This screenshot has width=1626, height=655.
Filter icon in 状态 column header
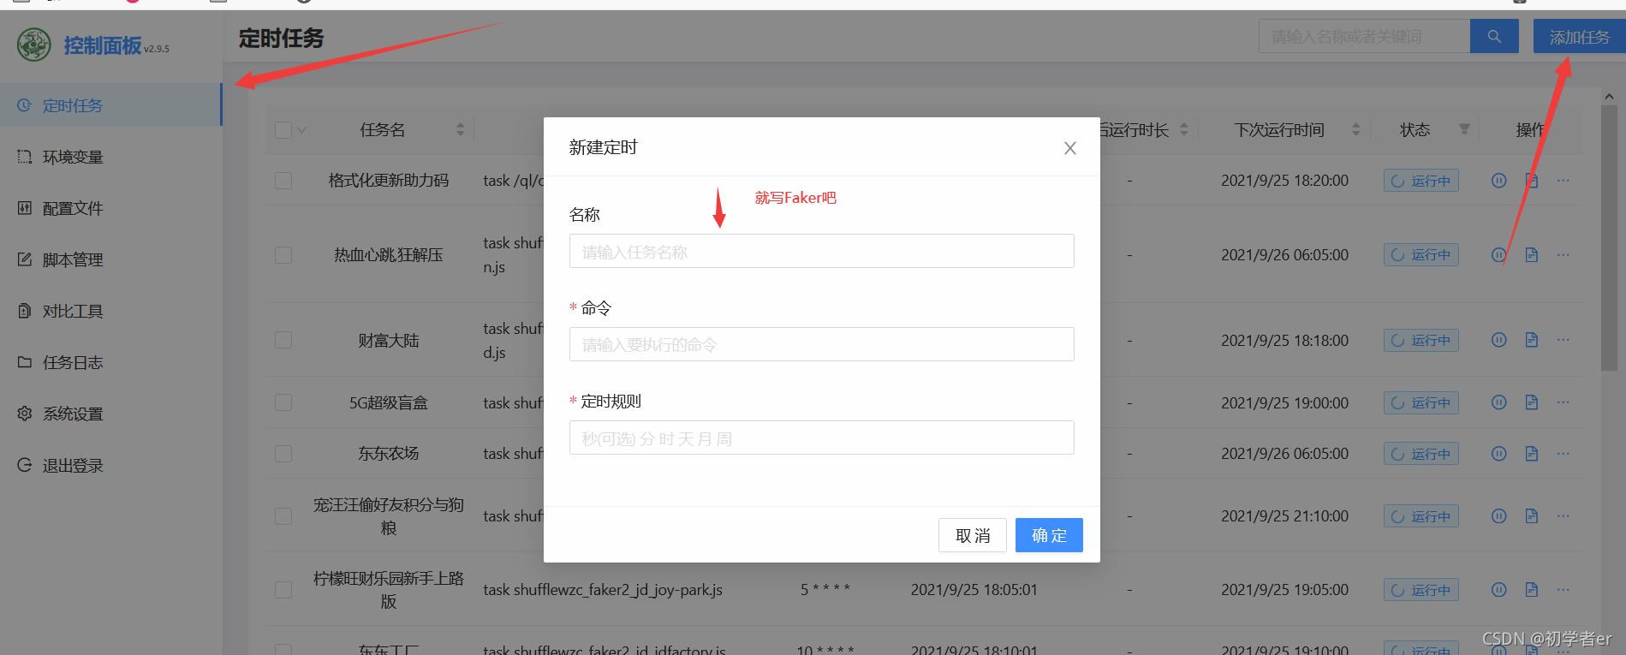tap(1464, 129)
